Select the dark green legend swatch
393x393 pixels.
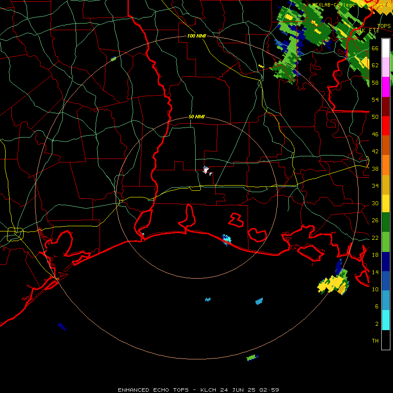[x=386, y=222]
